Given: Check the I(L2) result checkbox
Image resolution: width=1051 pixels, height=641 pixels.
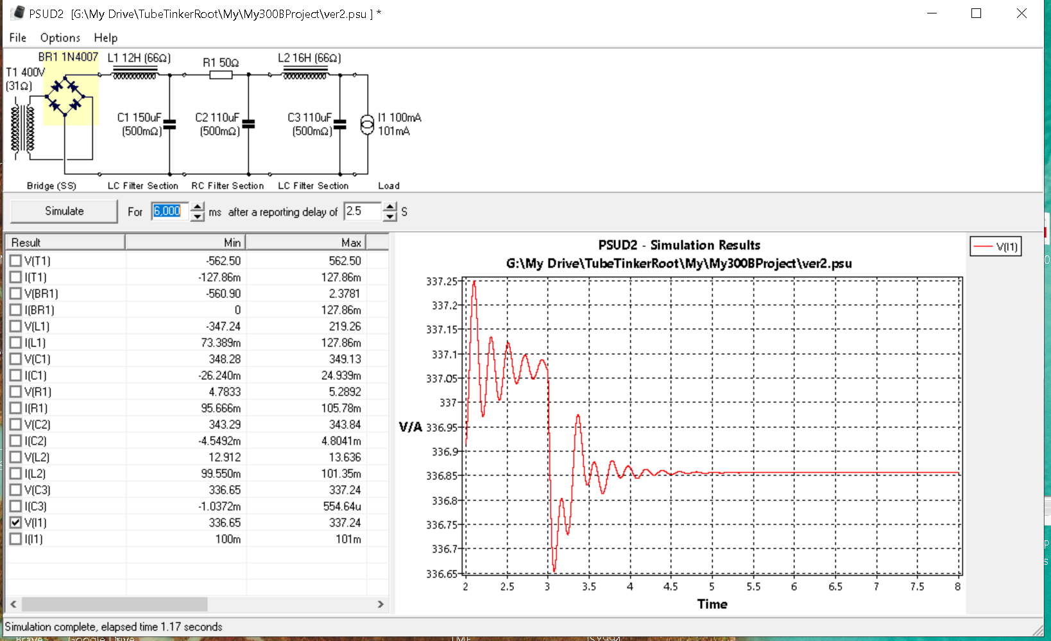Looking at the screenshot, I should point(16,474).
